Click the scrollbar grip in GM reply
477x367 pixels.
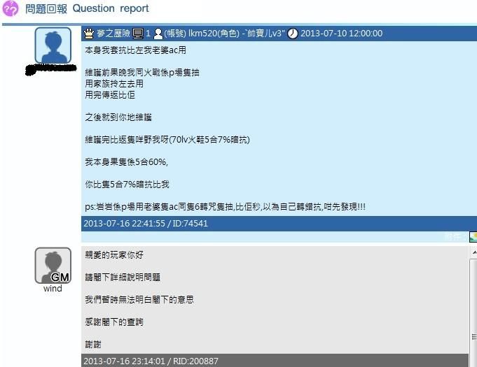pyautogui.click(x=473, y=337)
